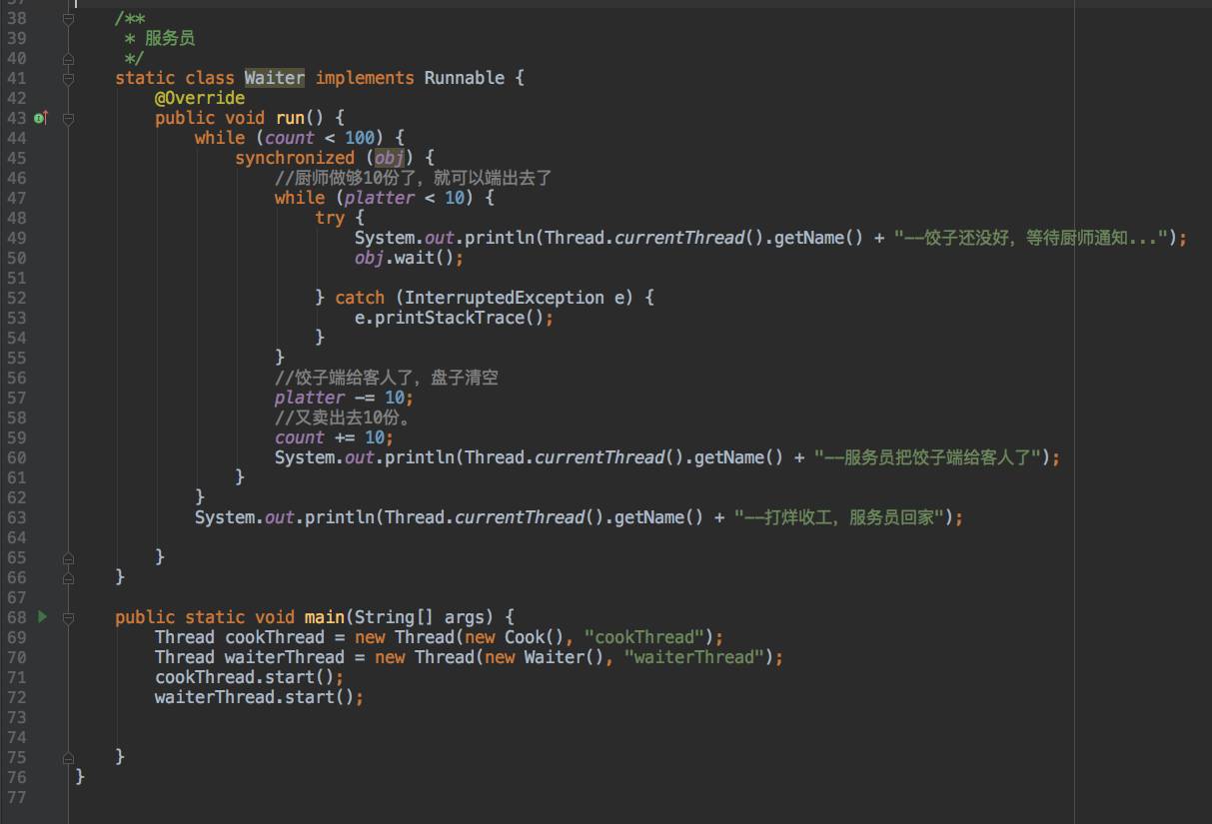This screenshot has height=824, width=1212.
Task: Collapse the Javadoc comment fold at line 38
Action: [x=68, y=18]
